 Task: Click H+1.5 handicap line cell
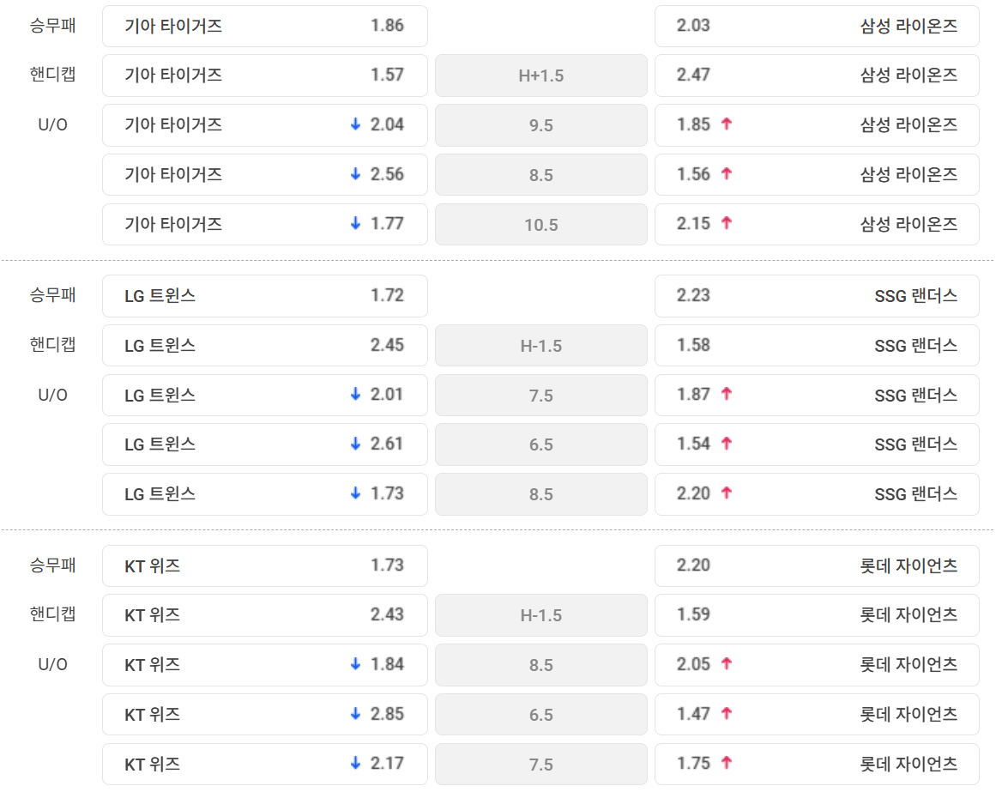click(x=541, y=76)
